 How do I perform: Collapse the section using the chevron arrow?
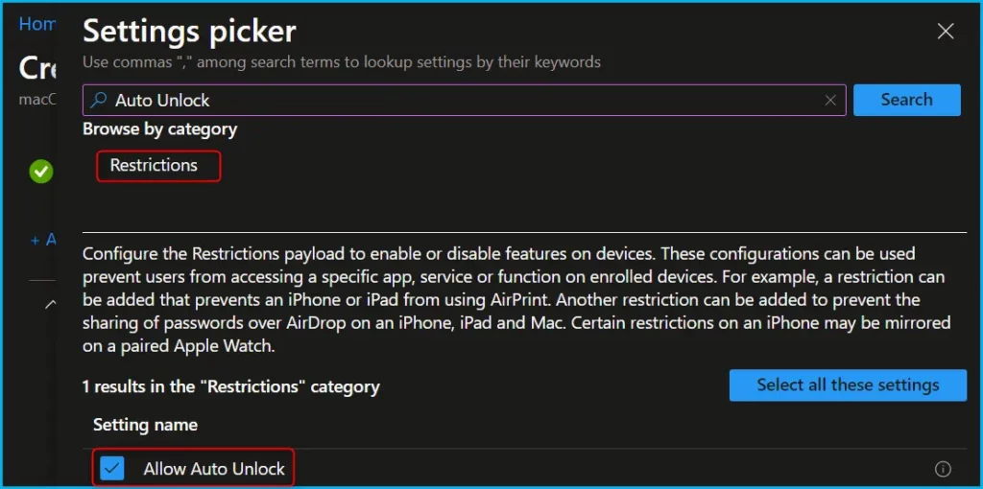(x=51, y=304)
